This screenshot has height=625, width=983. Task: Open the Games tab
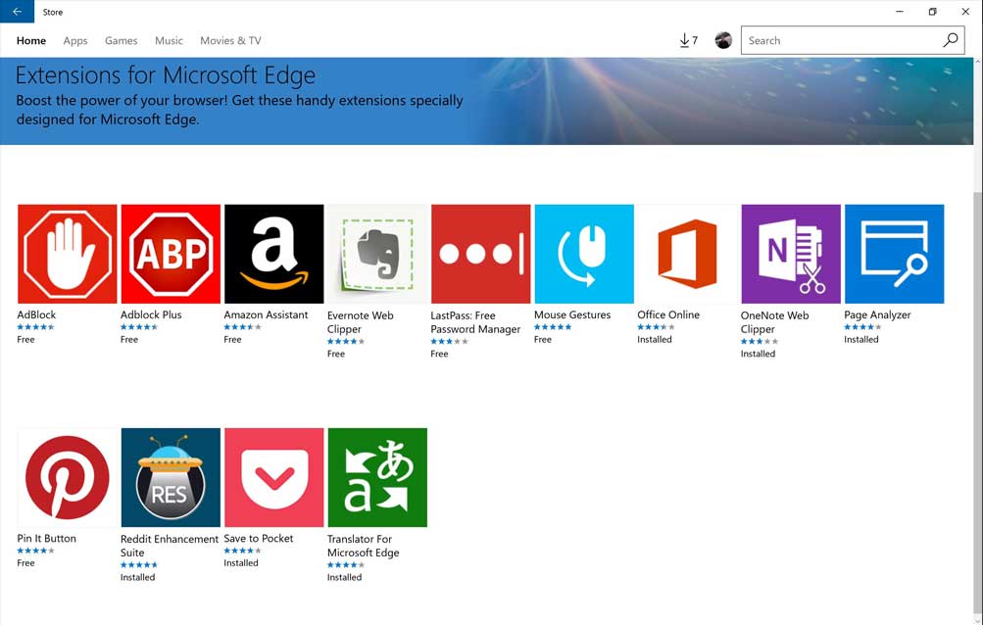[121, 41]
